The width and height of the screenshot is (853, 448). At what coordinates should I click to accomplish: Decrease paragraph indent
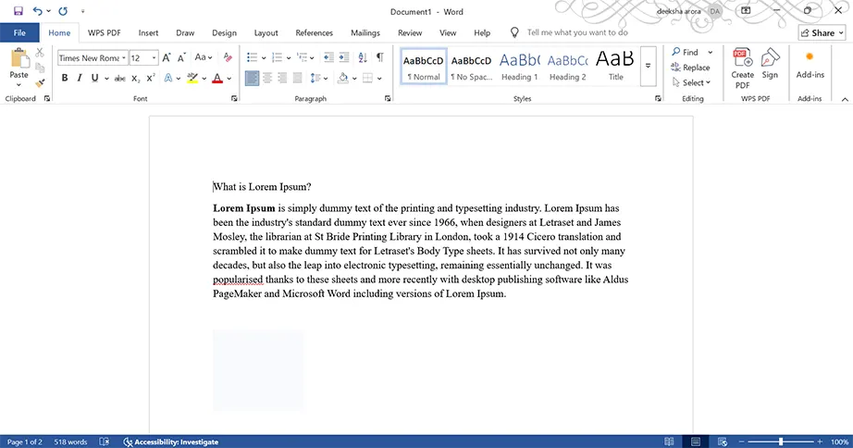pyautogui.click(x=328, y=57)
